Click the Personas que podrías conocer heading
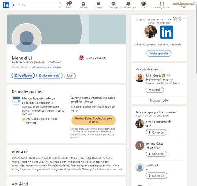The height and width of the screenshot is (186, 197). [156, 112]
